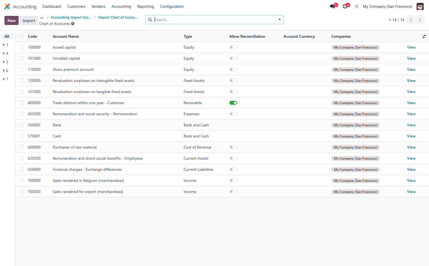This screenshot has width=429, height=266.
Task: Open the Vendors menu
Action: (99, 6)
